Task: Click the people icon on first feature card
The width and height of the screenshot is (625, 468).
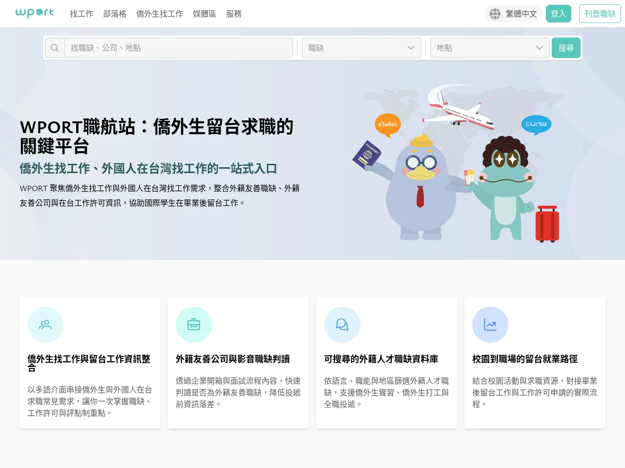Action: (45, 325)
